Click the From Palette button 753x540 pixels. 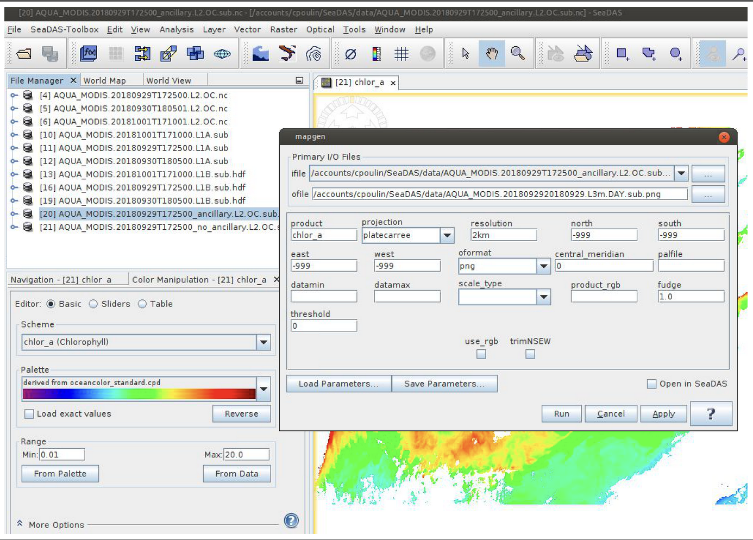coord(60,474)
